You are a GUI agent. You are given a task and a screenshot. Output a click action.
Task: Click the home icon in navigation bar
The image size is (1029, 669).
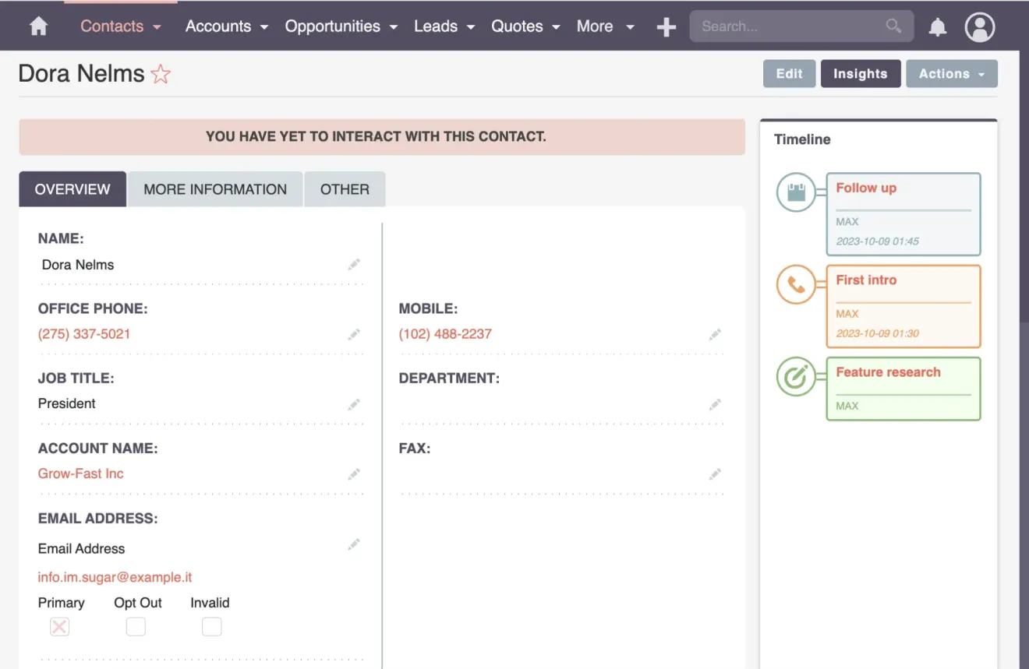pyautogui.click(x=37, y=26)
